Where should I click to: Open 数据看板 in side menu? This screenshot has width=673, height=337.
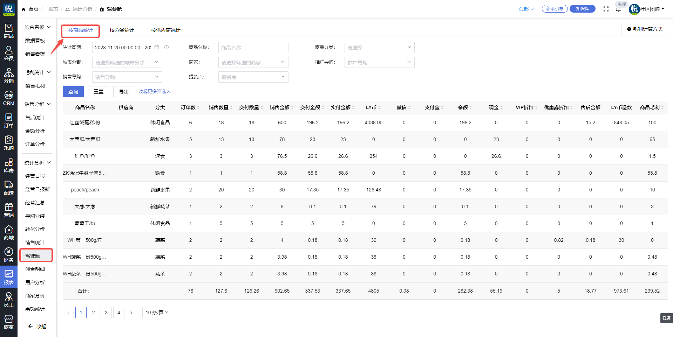click(x=35, y=41)
